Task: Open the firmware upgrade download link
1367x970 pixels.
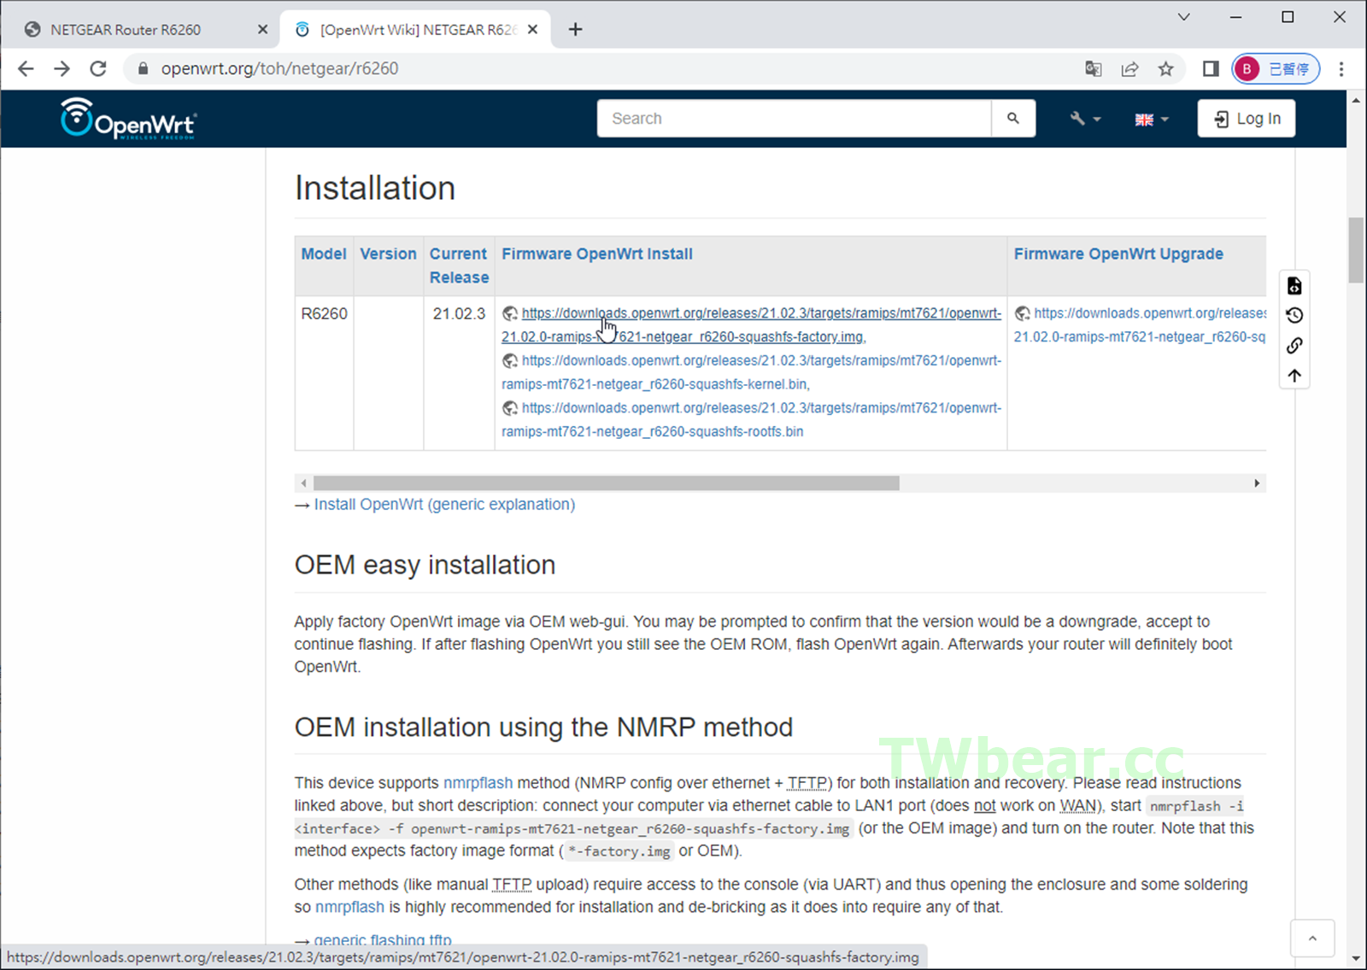Action: pos(1140,325)
